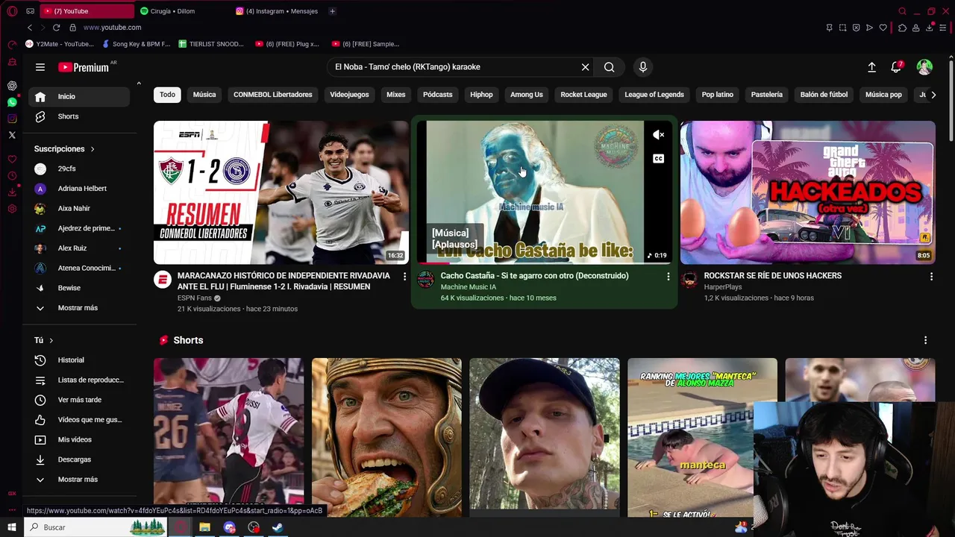Select the Rocket League filter chip

tap(583, 95)
